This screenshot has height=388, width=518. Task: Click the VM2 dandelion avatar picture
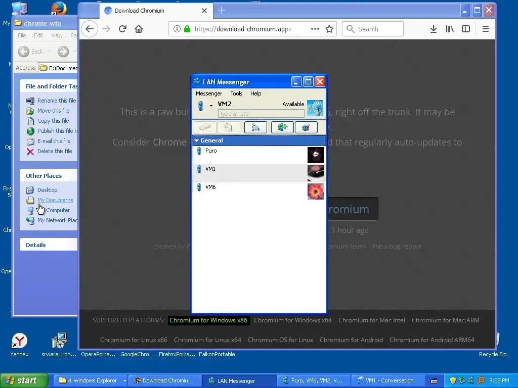point(315,108)
